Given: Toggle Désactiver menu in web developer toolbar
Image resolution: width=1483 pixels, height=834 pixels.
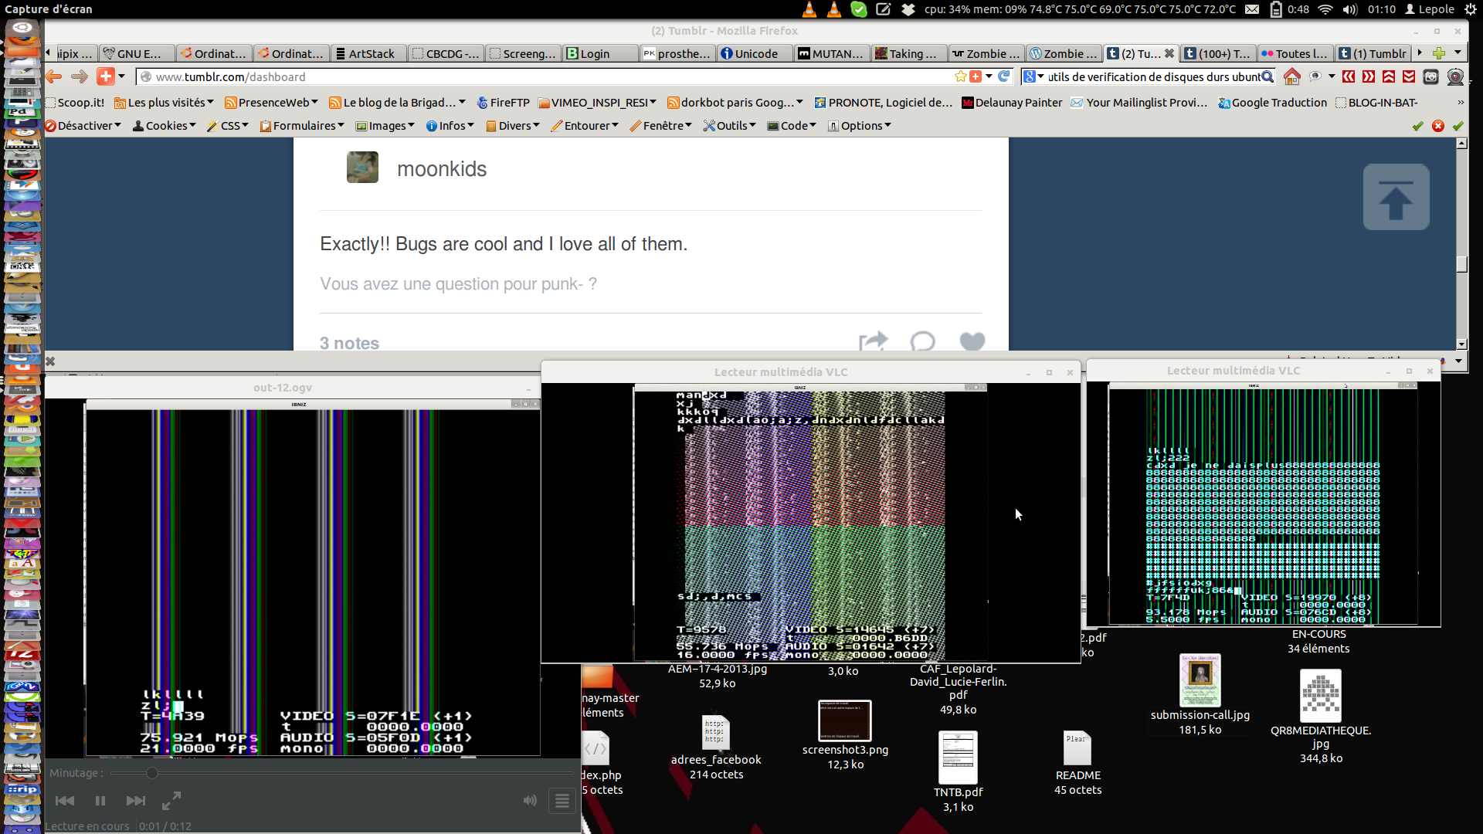Looking at the screenshot, I should click(x=83, y=126).
